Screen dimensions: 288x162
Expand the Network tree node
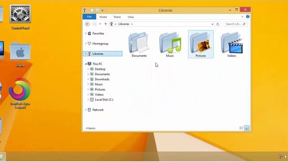[86, 110]
